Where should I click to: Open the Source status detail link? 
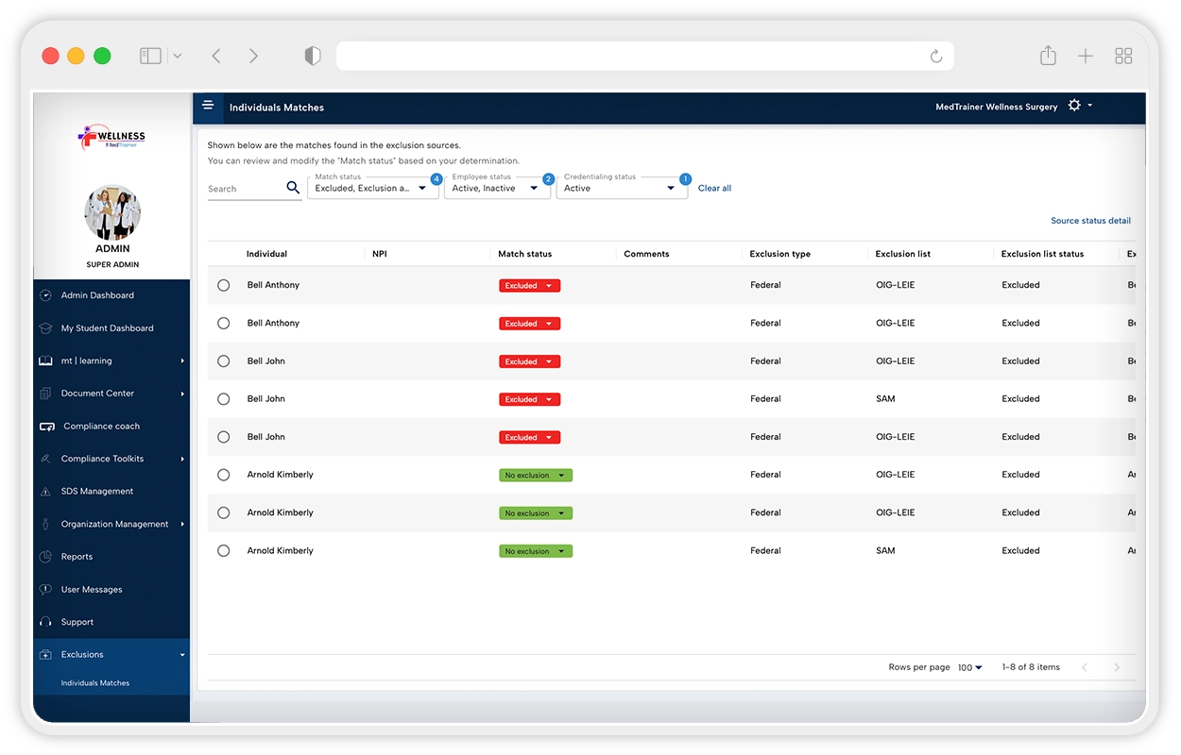tap(1090, 221)
